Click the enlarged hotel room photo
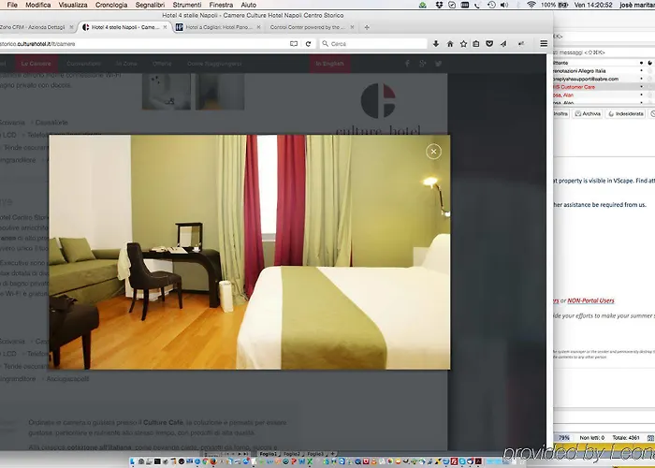Viewport: 655px width, 468px height. (x=250, y=252)
